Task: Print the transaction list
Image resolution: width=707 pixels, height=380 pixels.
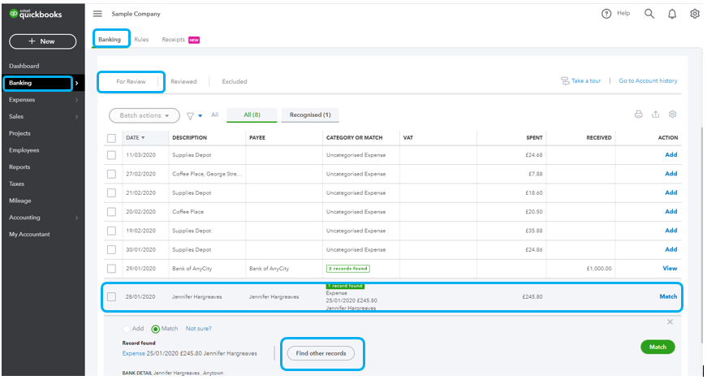Action: pyautogui.click(x=639, y=114)
